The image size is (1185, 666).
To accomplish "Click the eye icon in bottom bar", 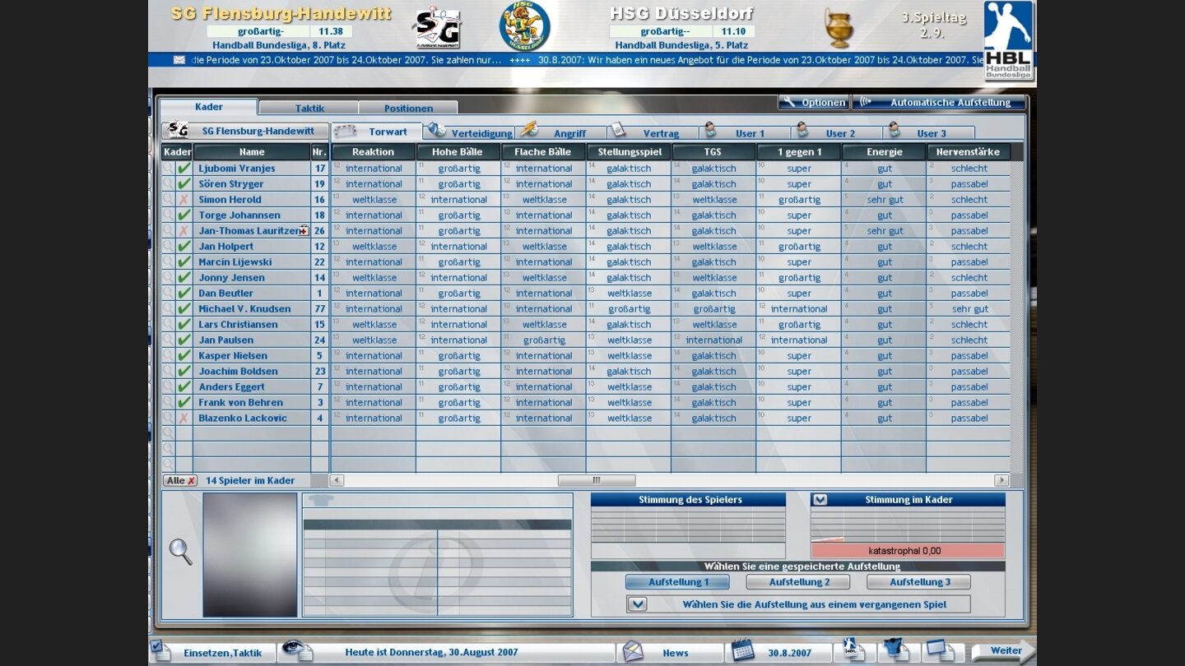I will coord(296,650).
